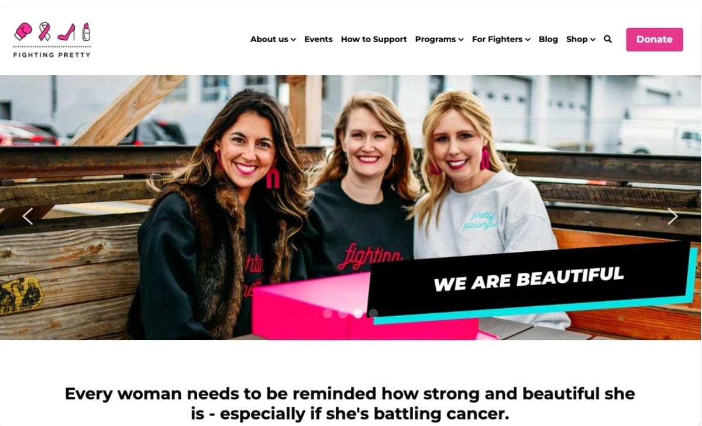Screen dimensions: 702x426
Task: Open the Events page
Action: click(318, 39)
